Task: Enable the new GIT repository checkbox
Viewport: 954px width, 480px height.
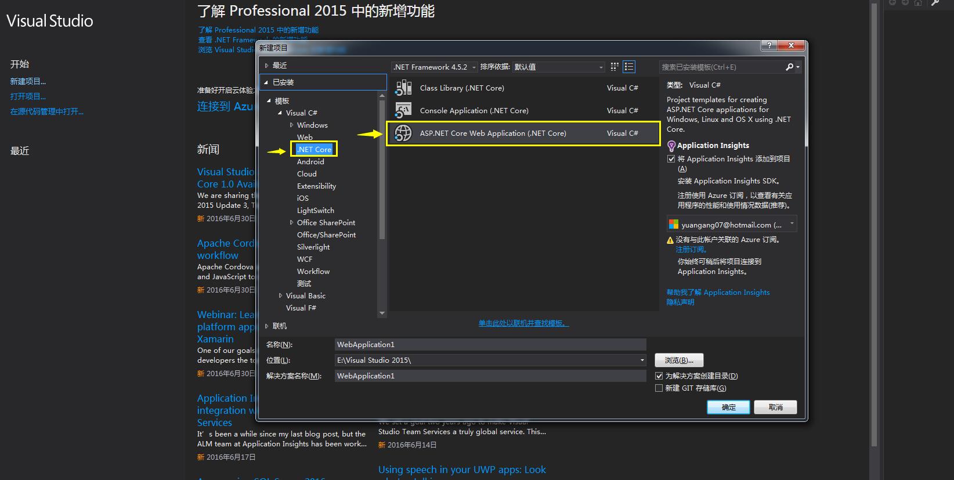Action: coord(659,388)
